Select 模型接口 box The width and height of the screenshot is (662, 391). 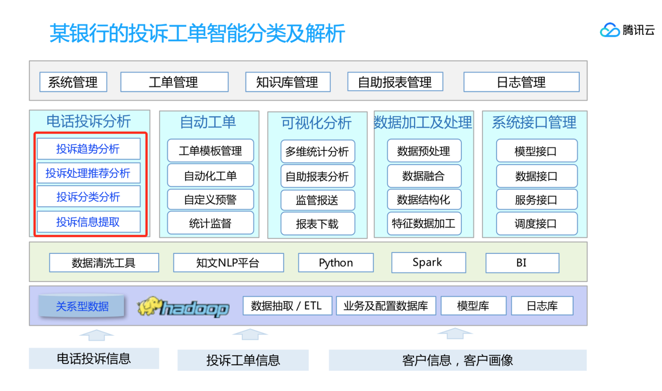(537, 151)
